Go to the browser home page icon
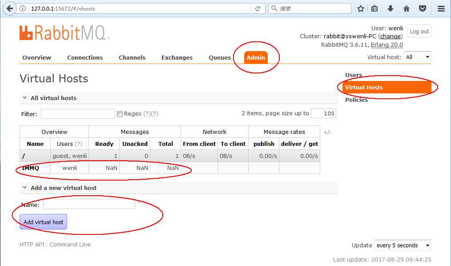 [x=406, y=8]
